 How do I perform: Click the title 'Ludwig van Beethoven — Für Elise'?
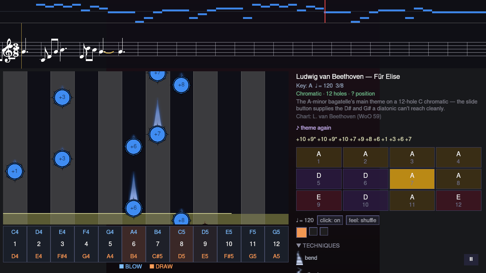pos(348,77)
